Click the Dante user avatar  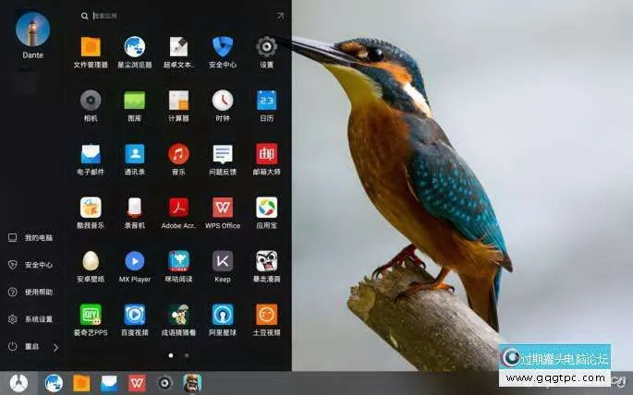(x=32, y=30)
